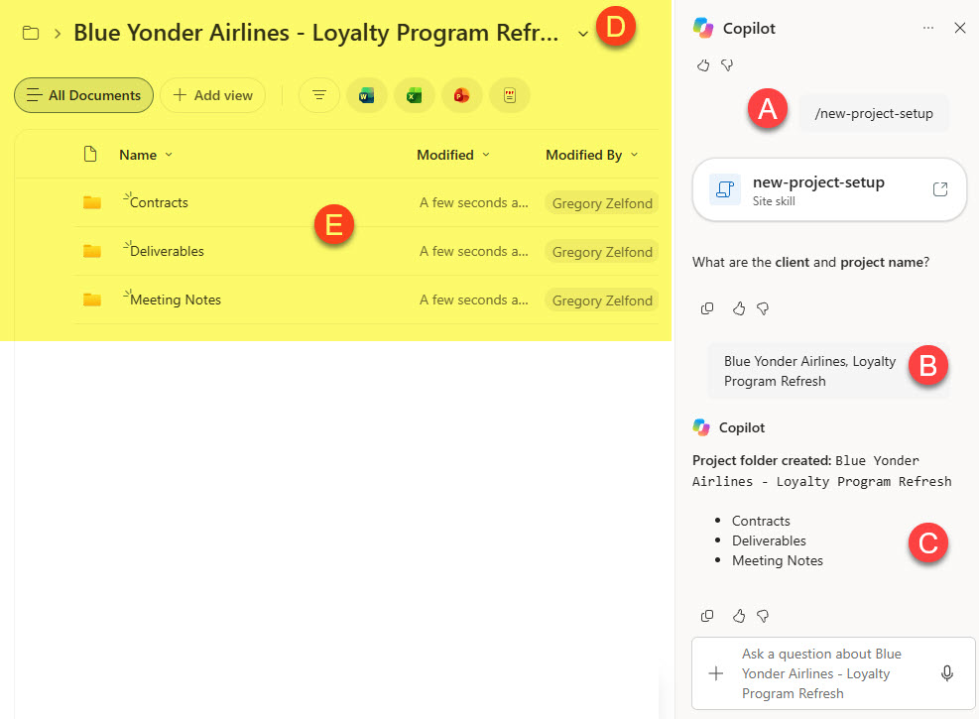The height and width of the screenshot is (719, 979).
Task: Click modified time of Contracts row
Action: (x=474, y=203)
